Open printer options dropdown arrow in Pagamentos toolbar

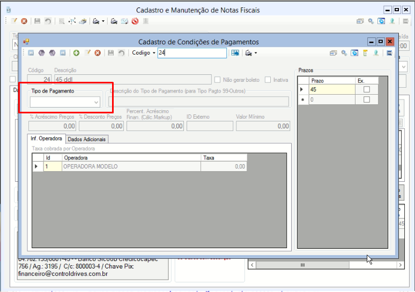tap(255, 53)
